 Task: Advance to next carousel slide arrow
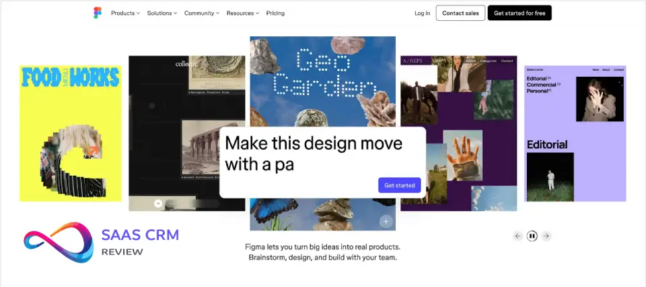[x=546, y=236]
